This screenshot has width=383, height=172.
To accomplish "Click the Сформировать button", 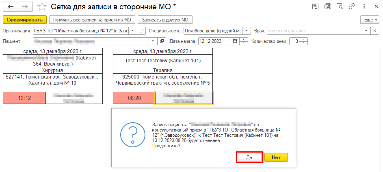I will pyautogui.click(x=24, y=20).
